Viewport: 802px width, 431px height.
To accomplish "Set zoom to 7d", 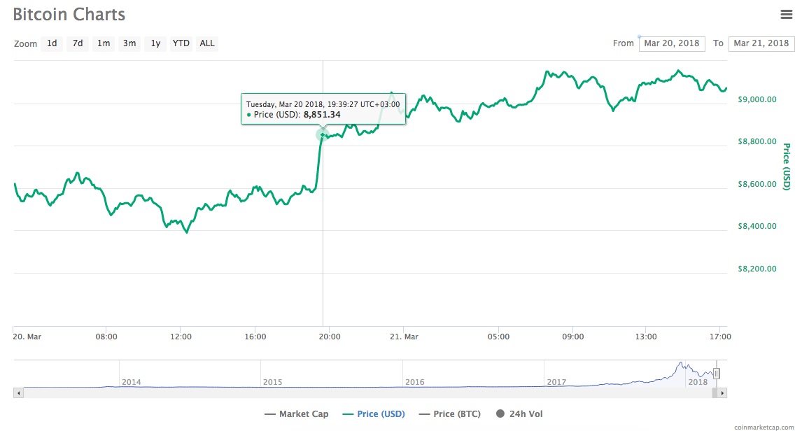I will pos(77,43).
